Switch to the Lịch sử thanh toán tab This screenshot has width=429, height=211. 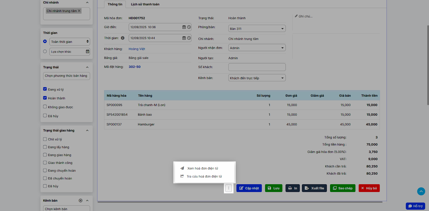click(145, 4)
